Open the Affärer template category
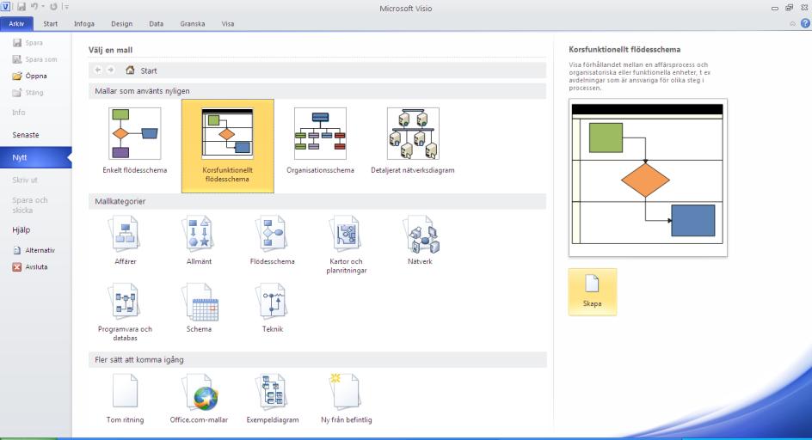Screen dimensions: 812x440 126,241
